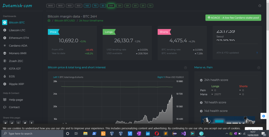Select the 30D timeframe
Screen dimensions: 269x137
click(x=78, y=6)
